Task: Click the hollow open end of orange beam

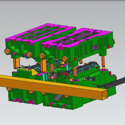Action: [105, 94]
